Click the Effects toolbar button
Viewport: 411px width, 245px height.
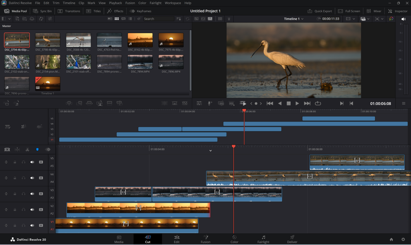(115, 11)
